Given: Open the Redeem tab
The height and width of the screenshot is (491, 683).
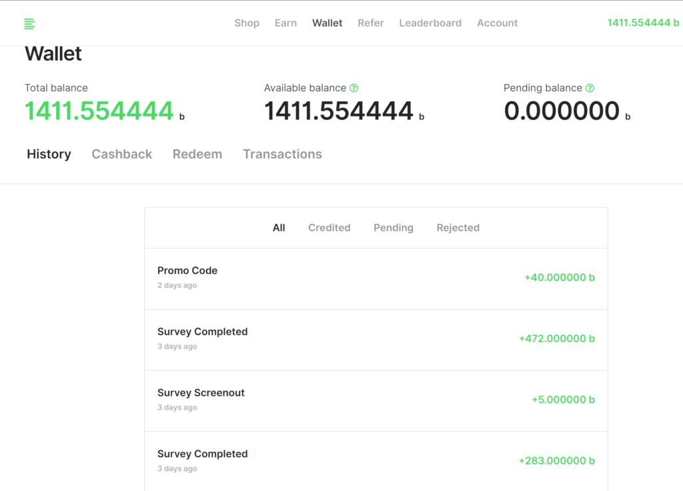Looking at the screenshot, I should (197, 154).
